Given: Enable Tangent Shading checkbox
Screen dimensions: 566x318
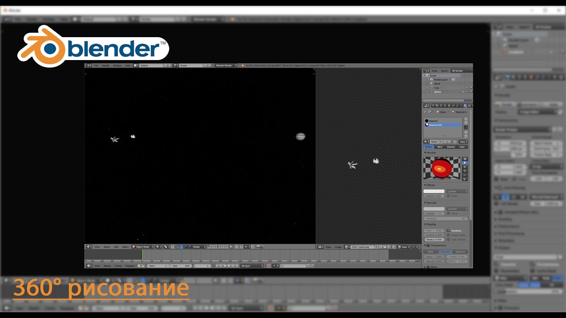Looking at the screenshot, I should coord(448,235).
